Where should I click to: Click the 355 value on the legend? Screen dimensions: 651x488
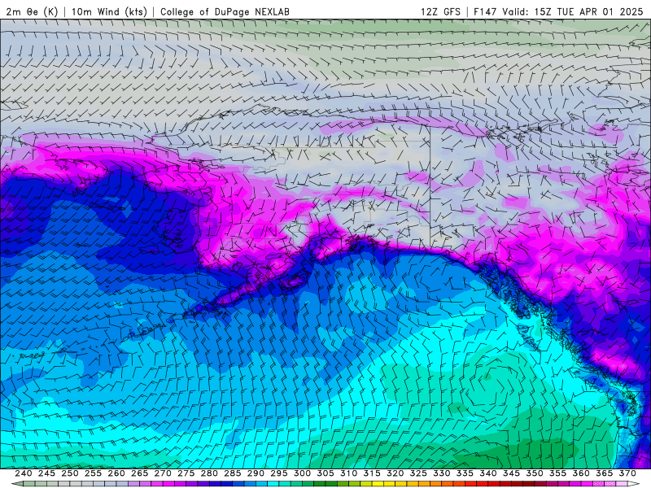click(558, 473)
